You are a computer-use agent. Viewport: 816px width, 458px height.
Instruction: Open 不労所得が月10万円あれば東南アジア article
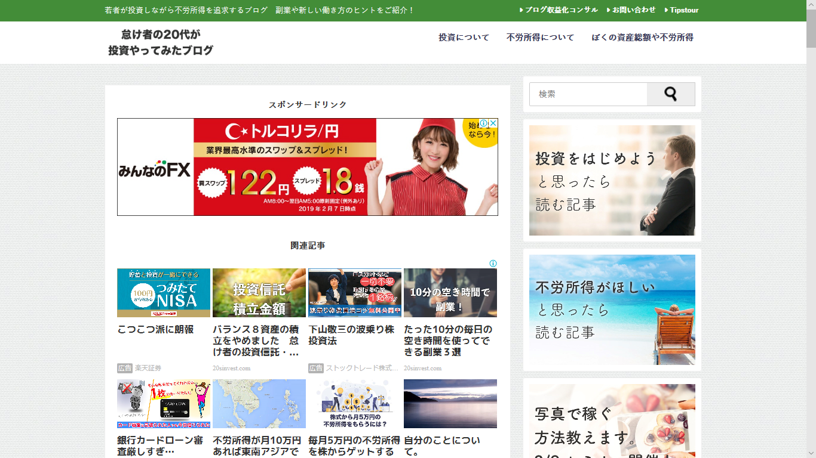click(257, 446)
